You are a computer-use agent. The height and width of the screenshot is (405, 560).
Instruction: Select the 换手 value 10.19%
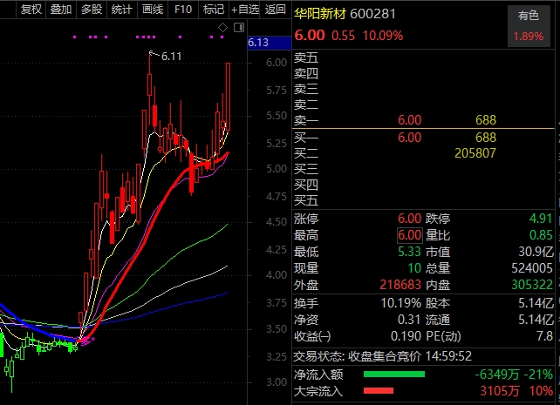pyautogui.click(x=400, y=303)
